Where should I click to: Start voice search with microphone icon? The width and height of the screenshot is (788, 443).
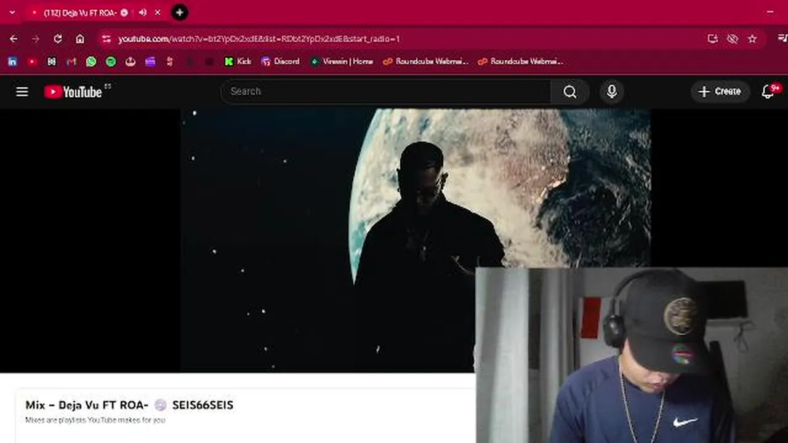coord(612,92)
